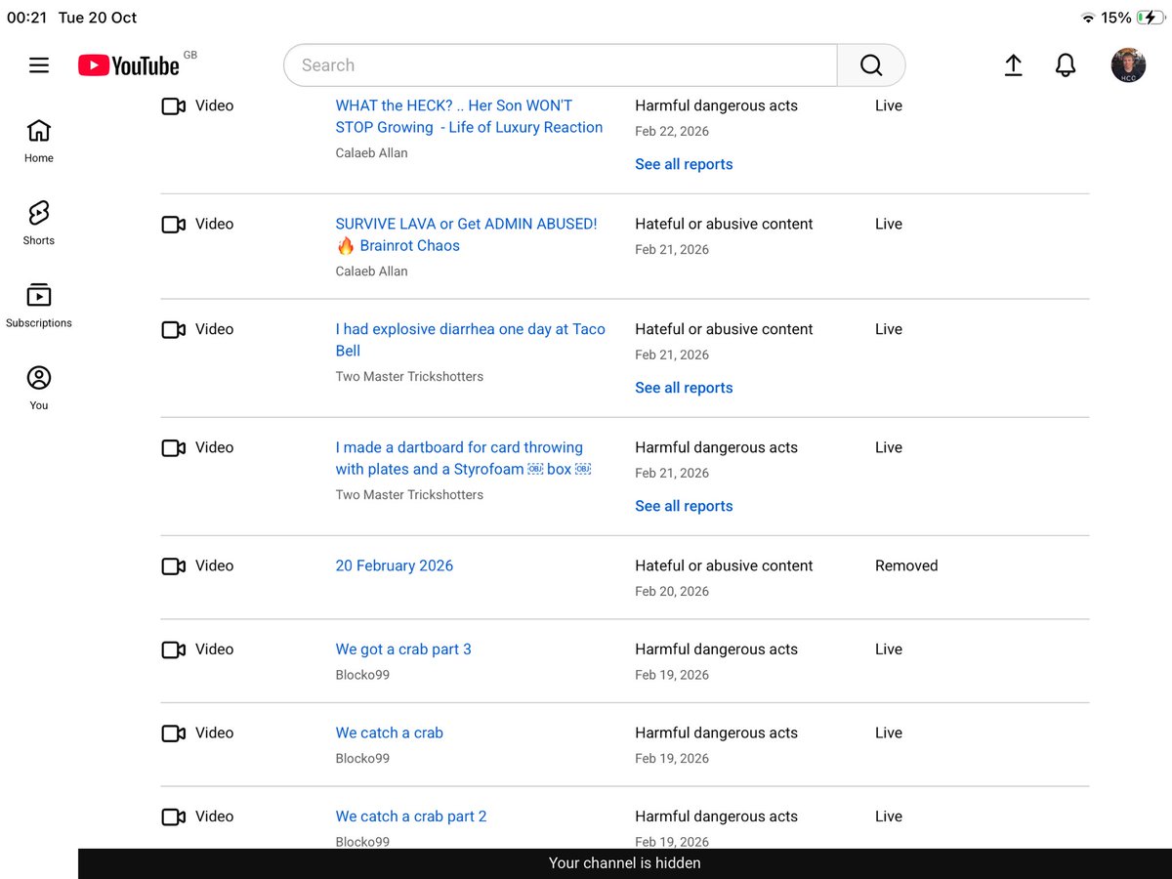Click video icon in We catch a crab row
Image resolution: width=1172 pixels, height=879 pixels.
click(x=174, y=733)
